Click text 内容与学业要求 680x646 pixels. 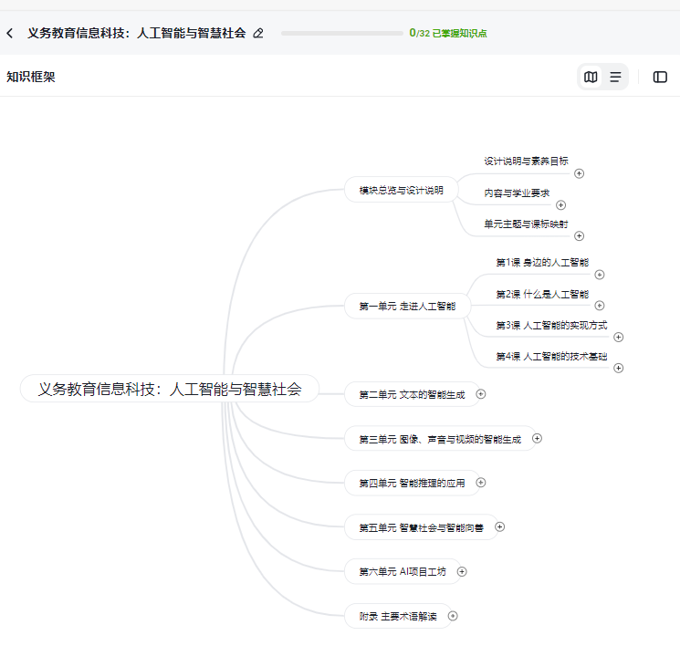517,193
